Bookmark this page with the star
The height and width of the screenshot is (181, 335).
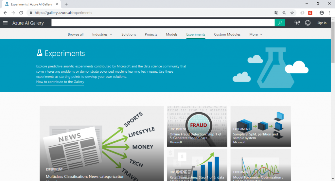[292, 13]
